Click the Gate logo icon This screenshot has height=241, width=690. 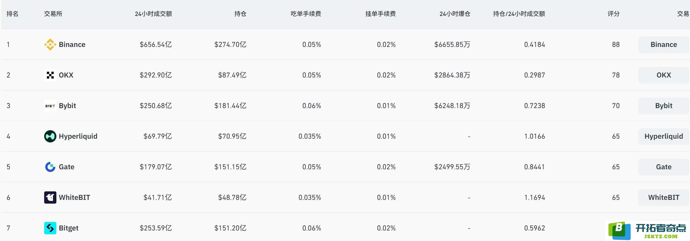(x=50, y=167)
